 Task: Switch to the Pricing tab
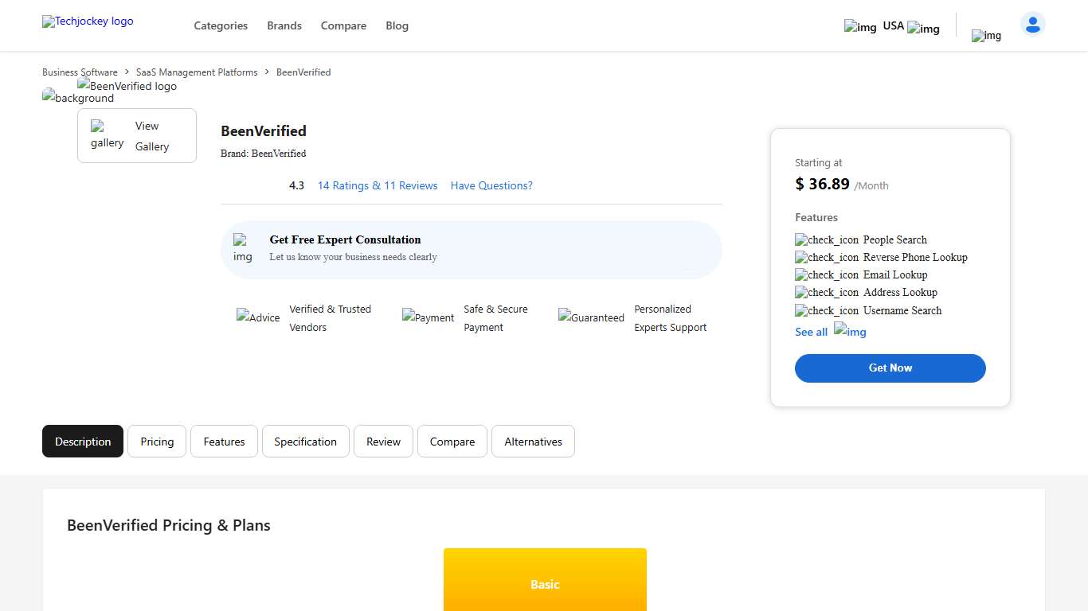(156, 441)
